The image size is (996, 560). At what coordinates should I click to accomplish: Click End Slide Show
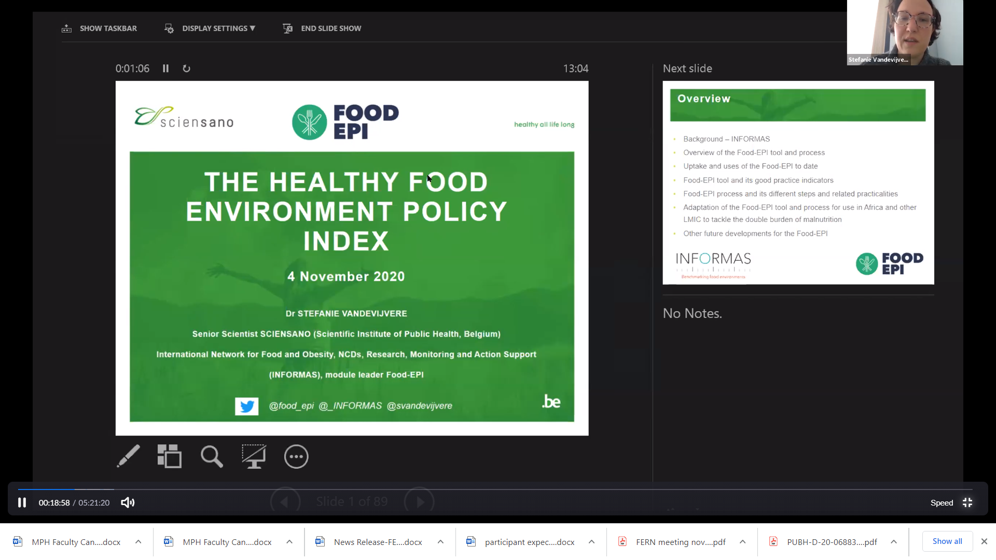pyautogui.click(x=331, y=29)
